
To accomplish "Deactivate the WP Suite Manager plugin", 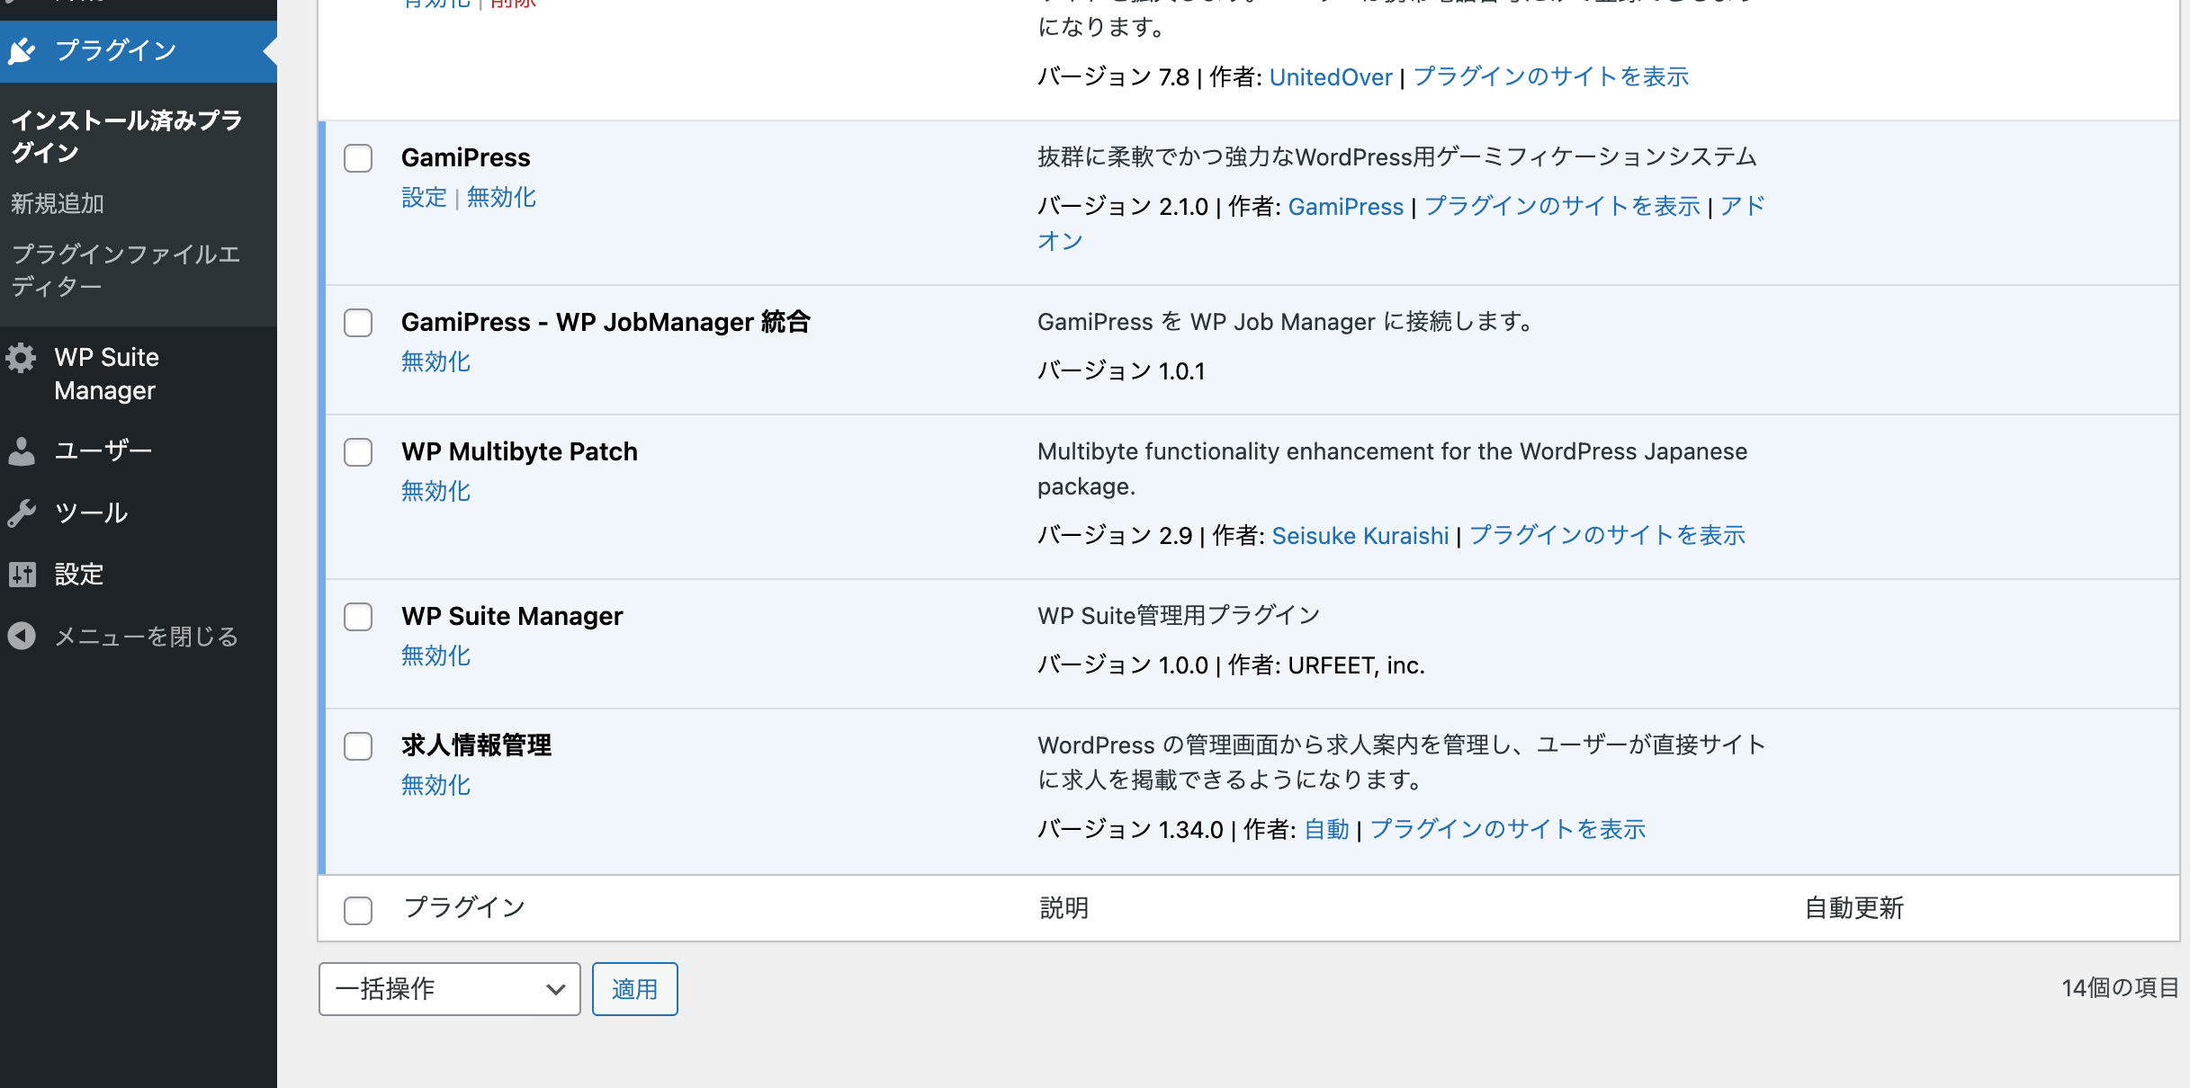I will point(435,656).
